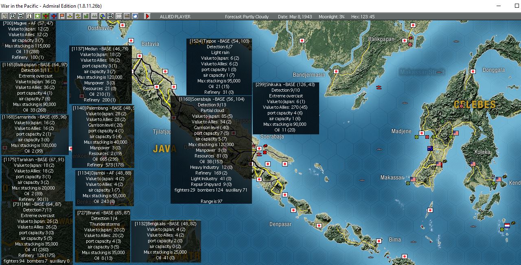
Task: Select the US flag base beside Makassar
Action: (x=413, y=179)
